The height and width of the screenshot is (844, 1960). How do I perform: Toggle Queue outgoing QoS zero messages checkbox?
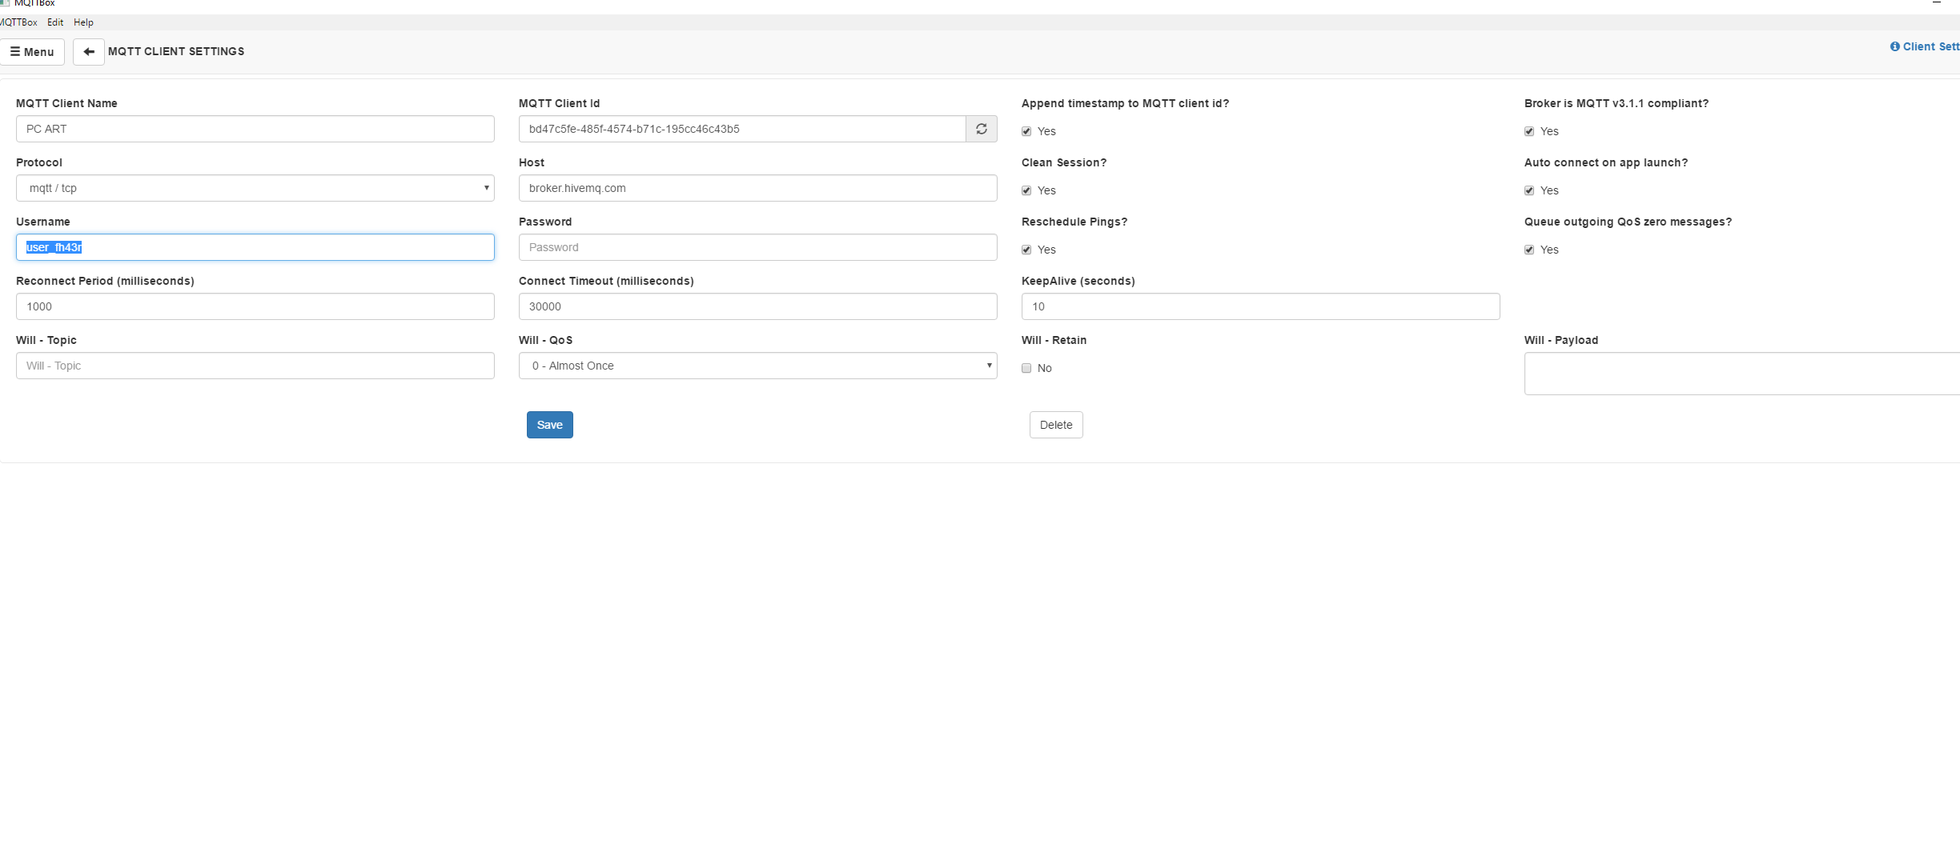pos(1529,250)
